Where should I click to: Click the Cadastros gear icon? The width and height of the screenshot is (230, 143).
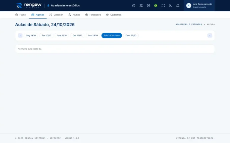point(108,15)
